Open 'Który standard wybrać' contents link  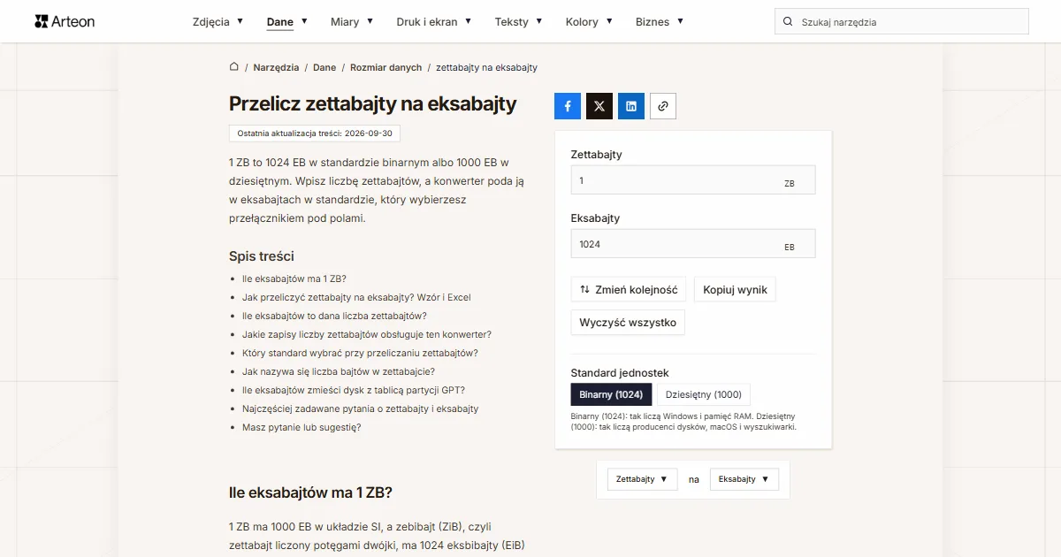tap(360, 353)
